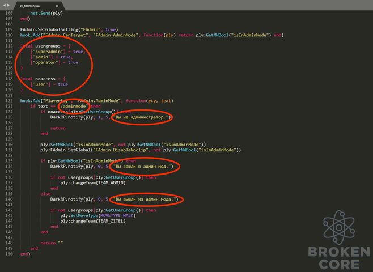Click the "FAdmin_AdminMode" string on line 110
Screen dimensions: 373x272
[116, 35]
